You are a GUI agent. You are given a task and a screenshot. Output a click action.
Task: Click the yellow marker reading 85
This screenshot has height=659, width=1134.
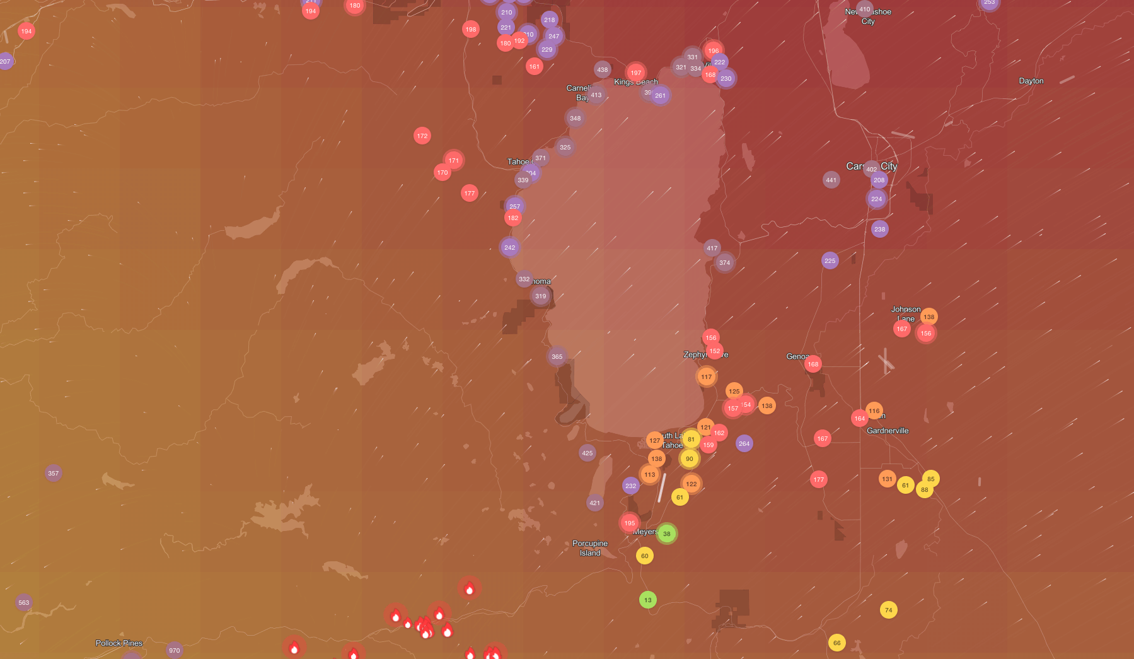931,479
